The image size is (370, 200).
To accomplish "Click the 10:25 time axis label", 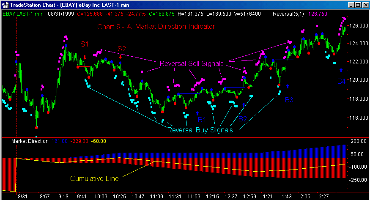I will click(x=119, y=197).
